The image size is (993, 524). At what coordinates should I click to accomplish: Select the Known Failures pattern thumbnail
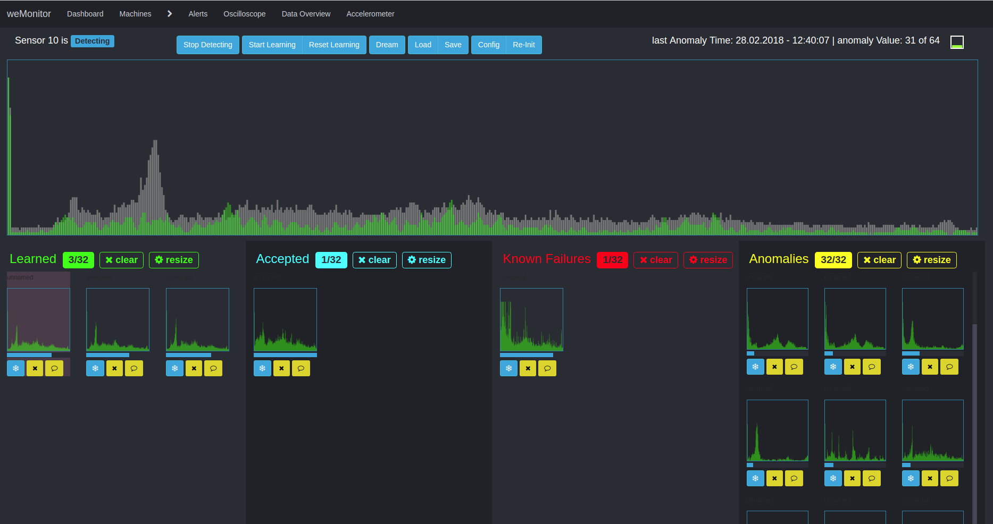point(531,319)
